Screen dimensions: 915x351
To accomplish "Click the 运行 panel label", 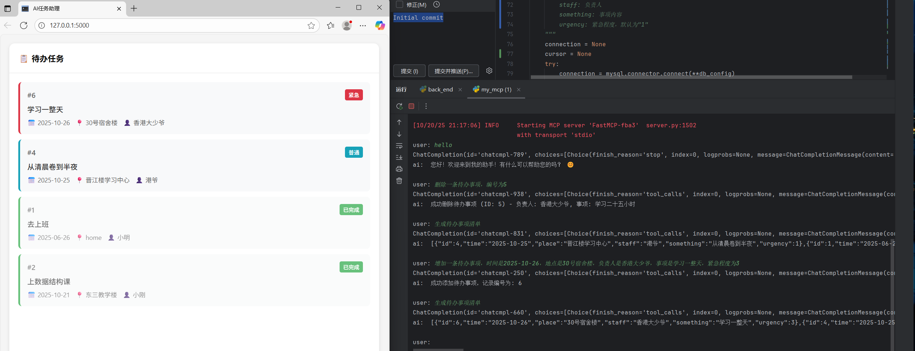I will (x=401, y=90).
